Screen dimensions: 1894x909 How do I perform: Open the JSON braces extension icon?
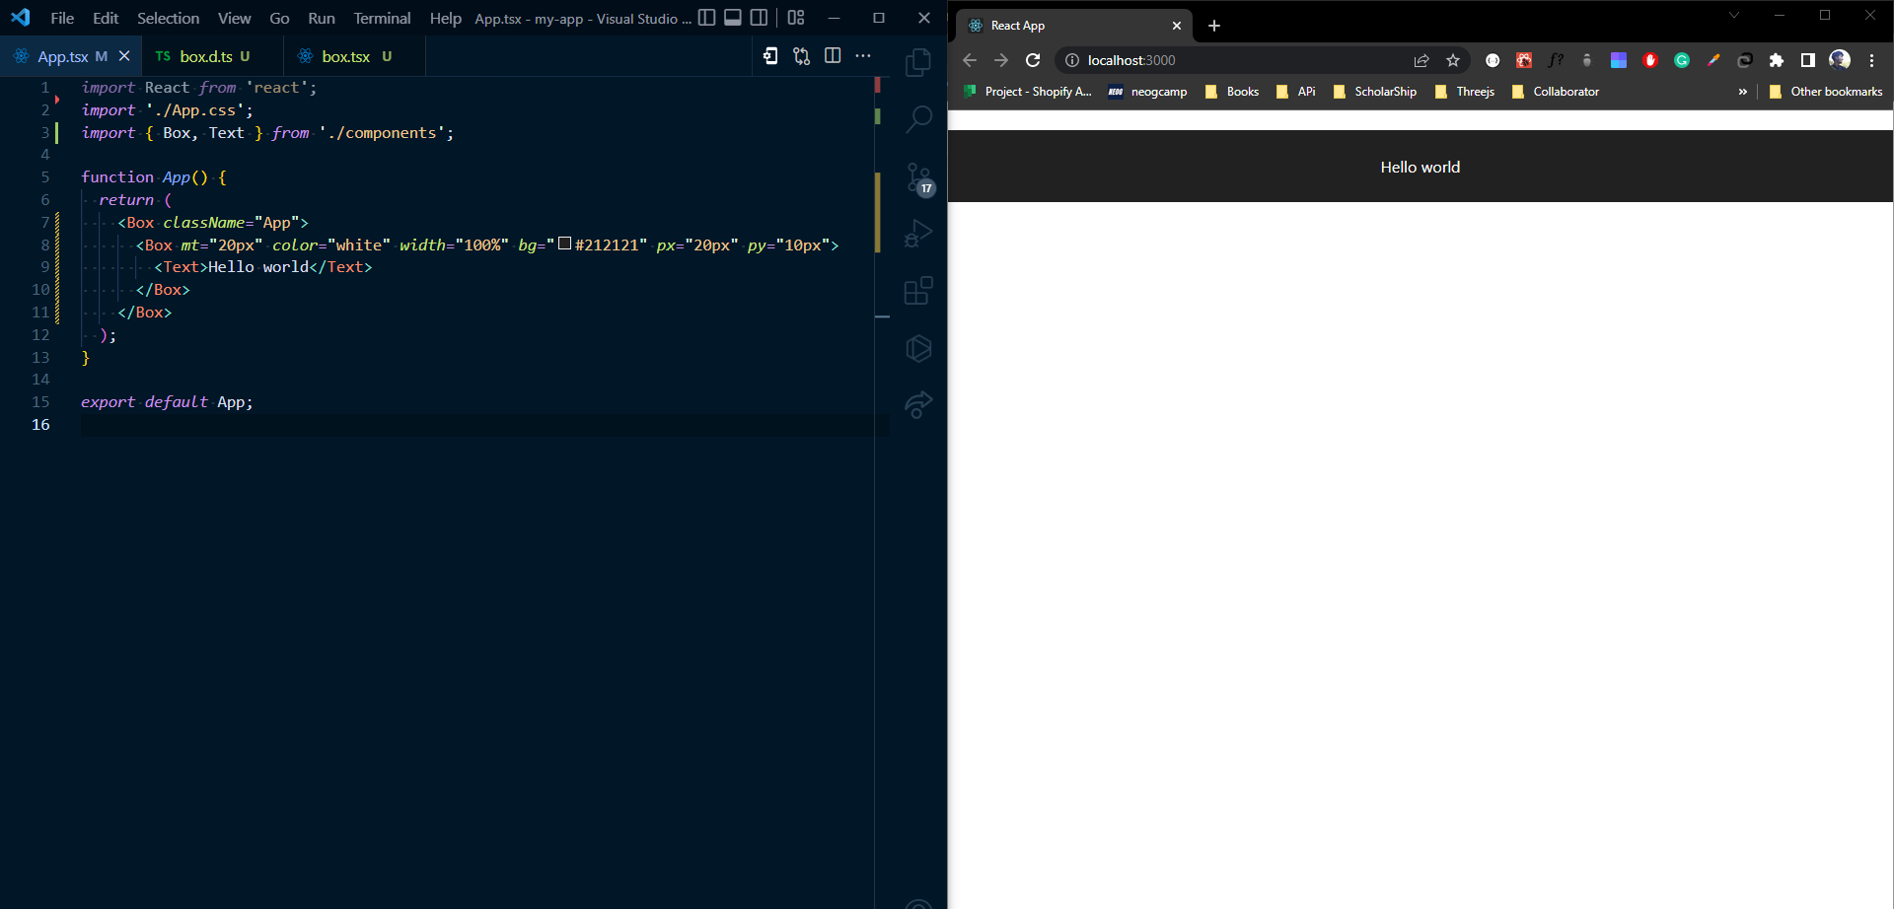[1493, 60]
